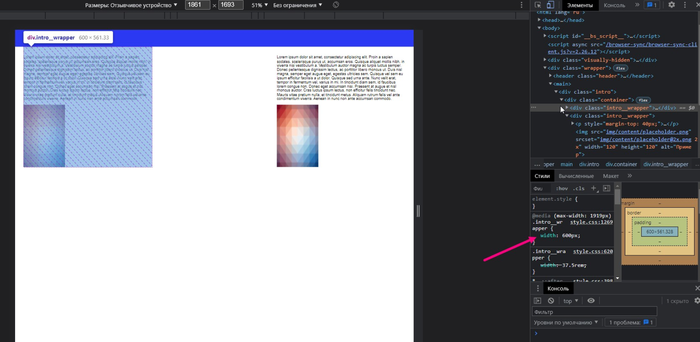The height and width of the screenshot is (342, 700).
Task: Toggle flex badge on container div
Action: tap(643, 100)
